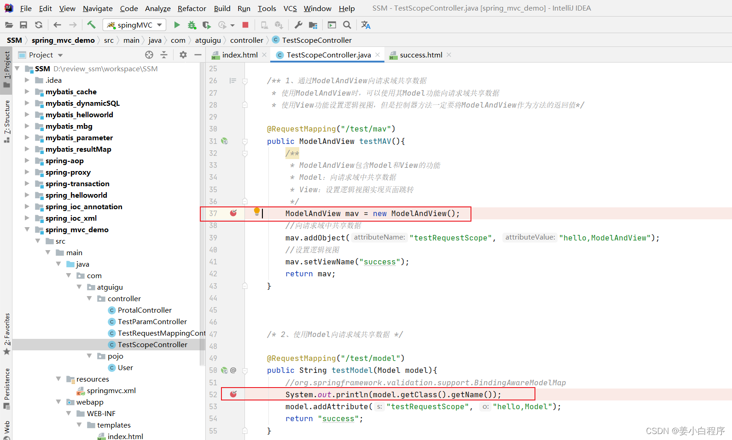Image resolution: width=732 pixels, height=440 pixels.
Task: Open the Navigate menu
Action: click(98, 8)
